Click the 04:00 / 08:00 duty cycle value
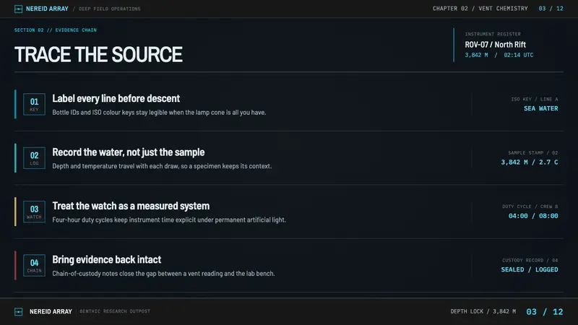Image resolution: width=578 pixels, height=325 pixels. pos(533,216)
